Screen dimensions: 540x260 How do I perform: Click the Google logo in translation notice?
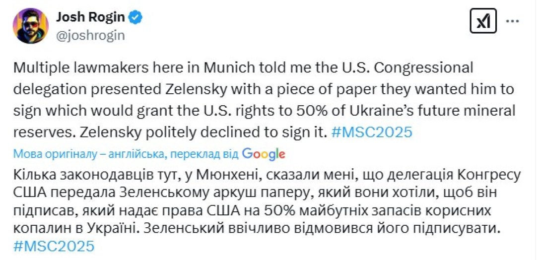pyautogui.click(x=264, y=154)
